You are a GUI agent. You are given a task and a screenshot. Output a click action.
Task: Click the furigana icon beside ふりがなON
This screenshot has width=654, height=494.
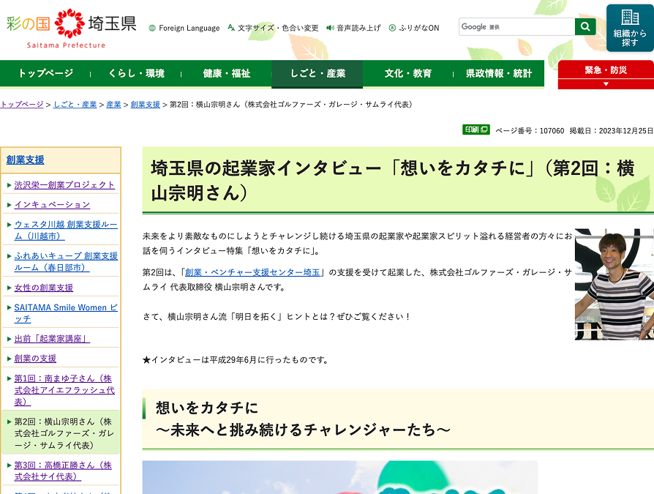coord(392,28)
